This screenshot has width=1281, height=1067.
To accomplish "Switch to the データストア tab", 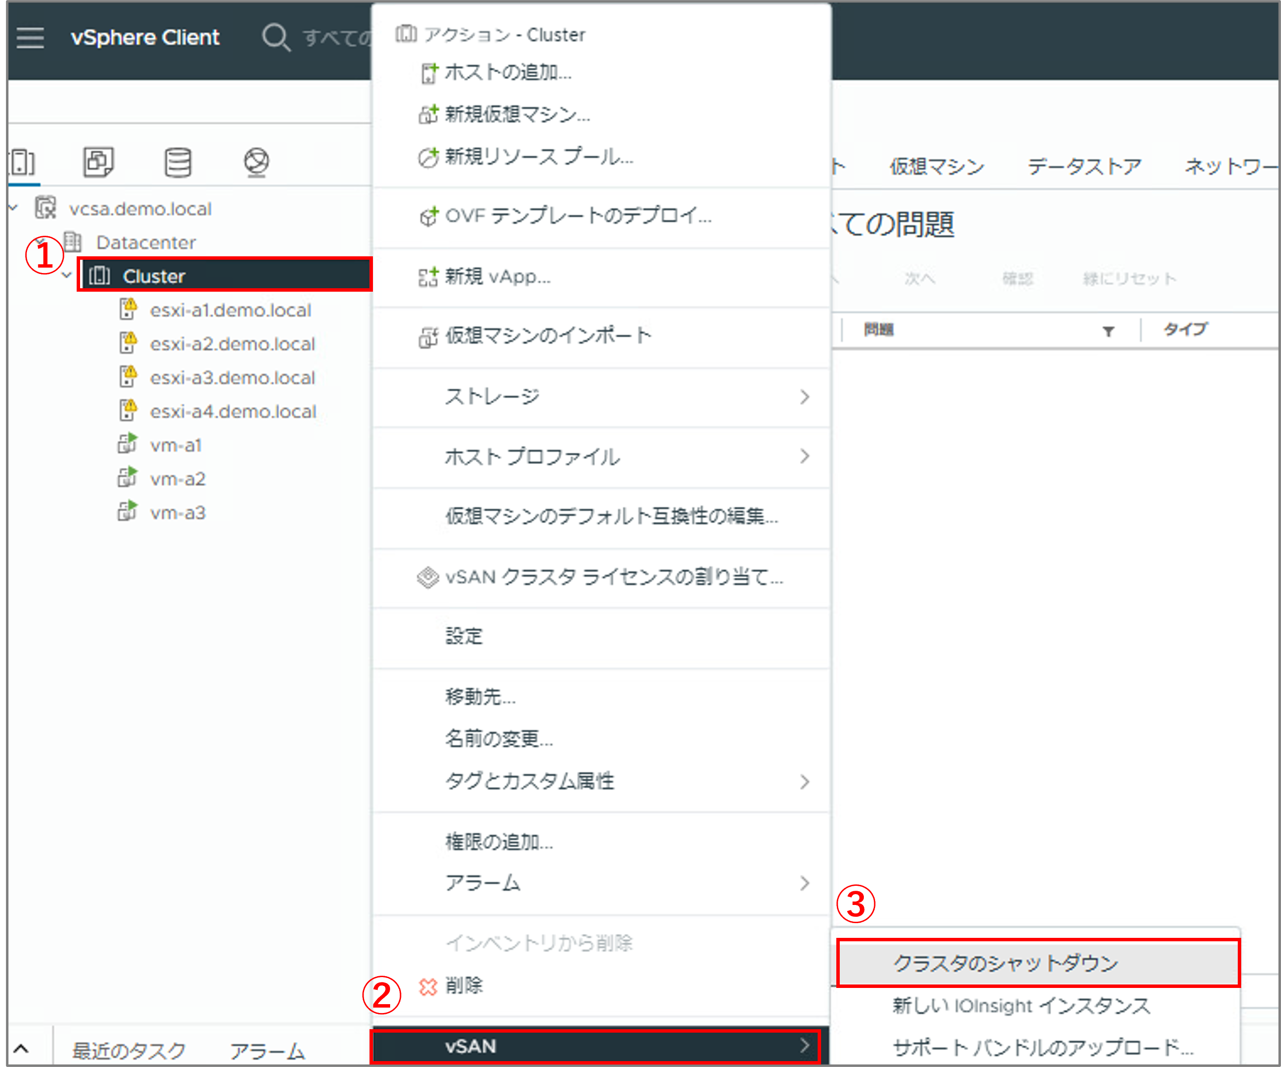I will 1084,166.
